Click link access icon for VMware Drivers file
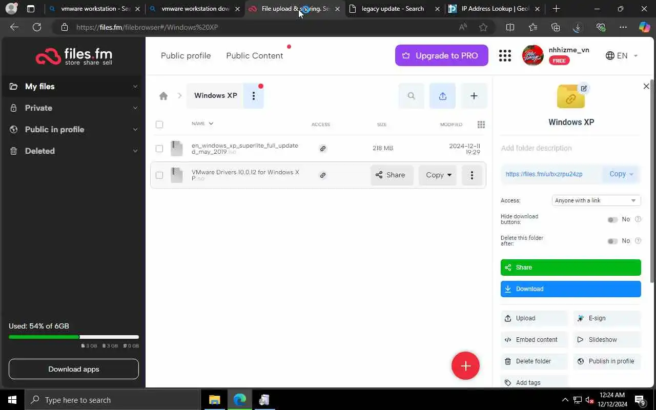Image resolution: width=656 pixels, height=410 pixels. coord(323,175)
